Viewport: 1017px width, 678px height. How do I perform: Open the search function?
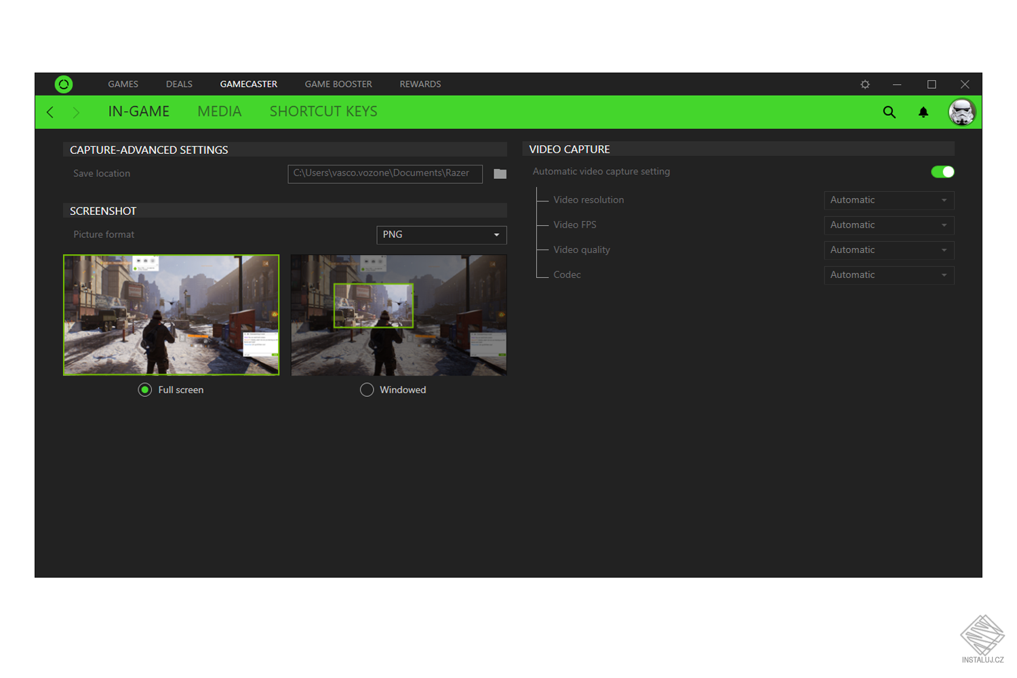[889, 112]
